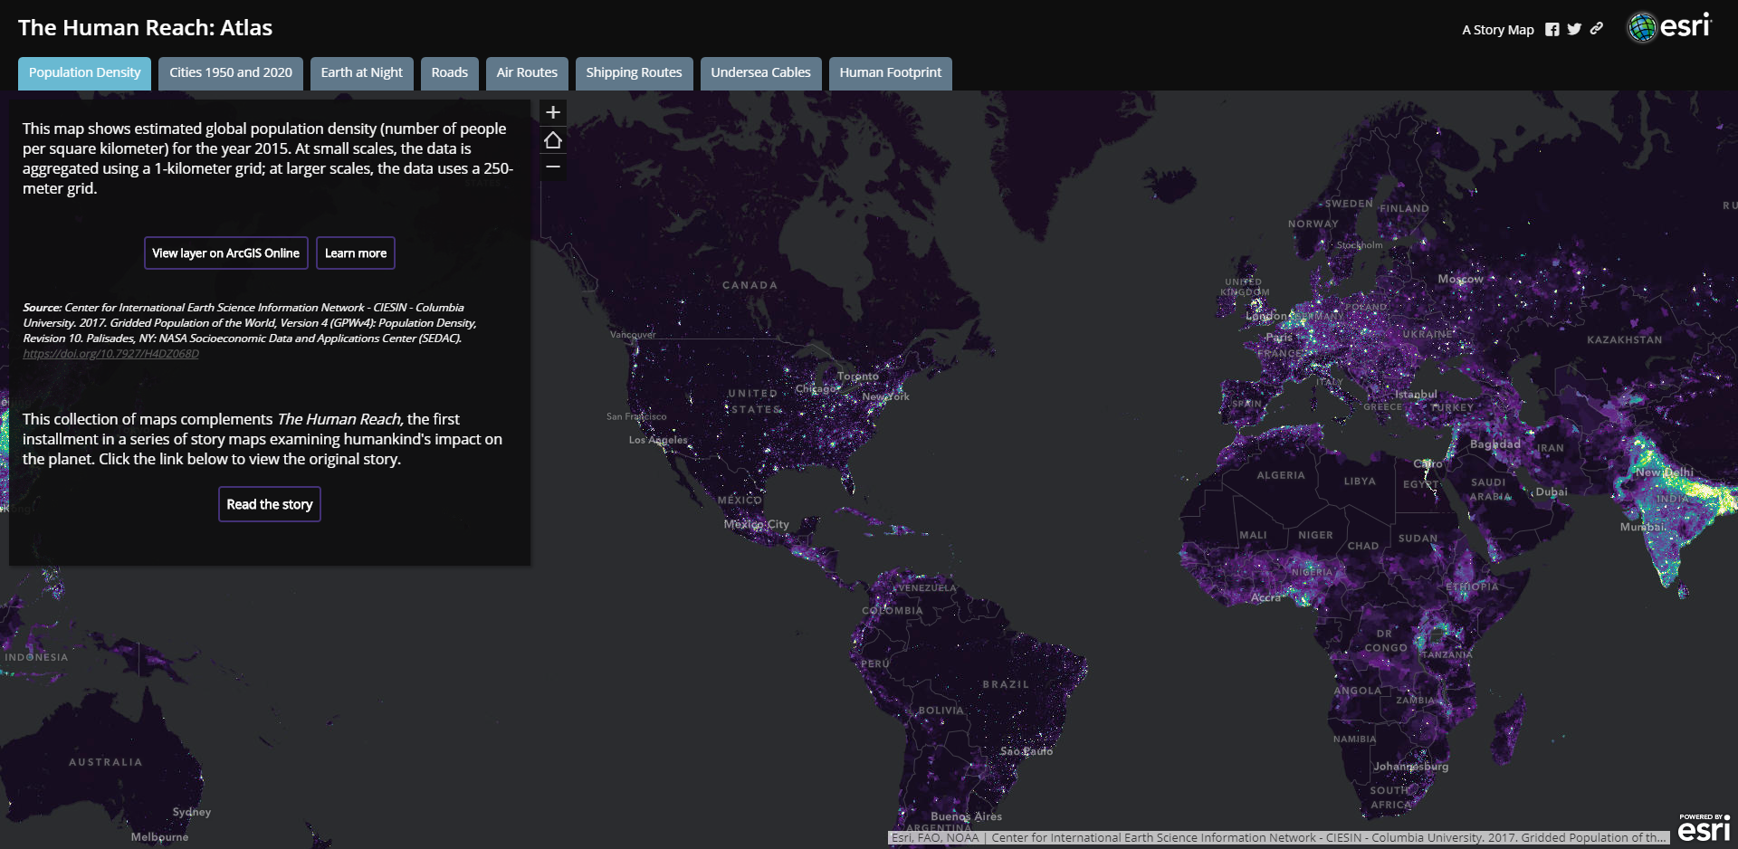1738x849 pixels.
Task: Open the Earth at Night tab
Action: (x=361, y=72)
